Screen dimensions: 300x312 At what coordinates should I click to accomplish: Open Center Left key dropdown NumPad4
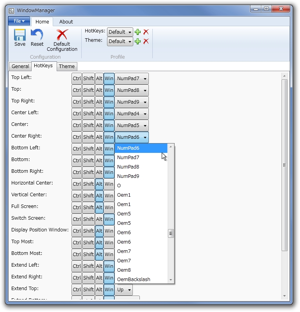[132, 114]
